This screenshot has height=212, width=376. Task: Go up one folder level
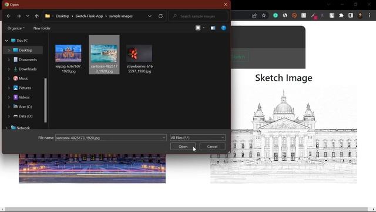(x=36, y=16)
